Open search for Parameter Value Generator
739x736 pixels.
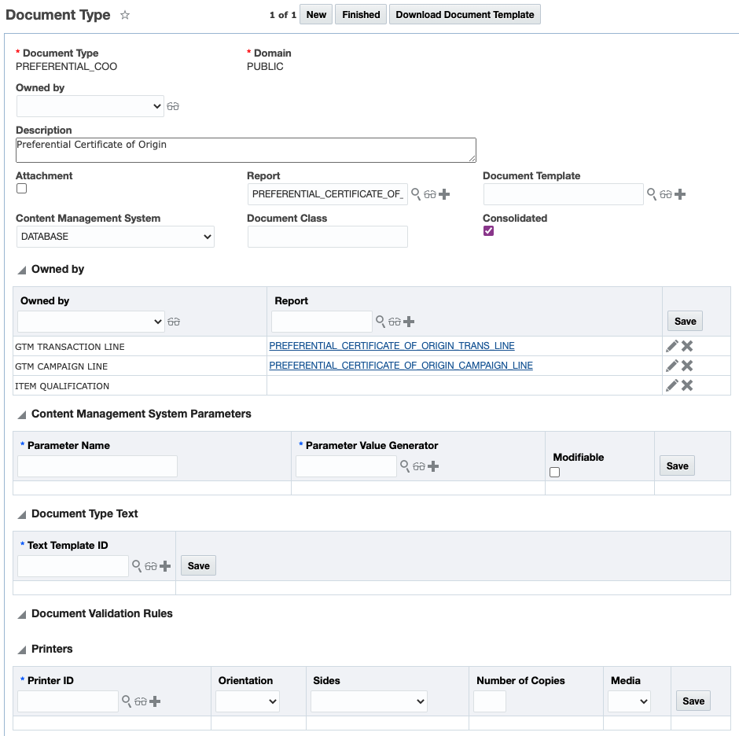tap(405, 466)
